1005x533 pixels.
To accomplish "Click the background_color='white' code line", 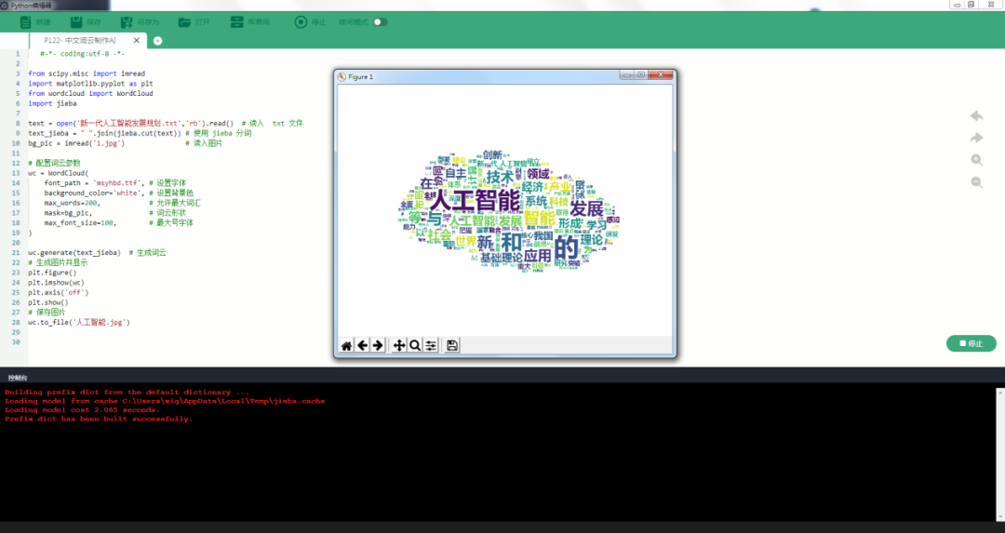I will click(x=118, y=193).
